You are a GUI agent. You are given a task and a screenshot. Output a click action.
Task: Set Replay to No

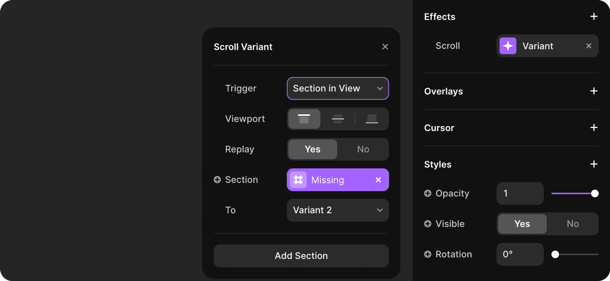click(363, 149)
